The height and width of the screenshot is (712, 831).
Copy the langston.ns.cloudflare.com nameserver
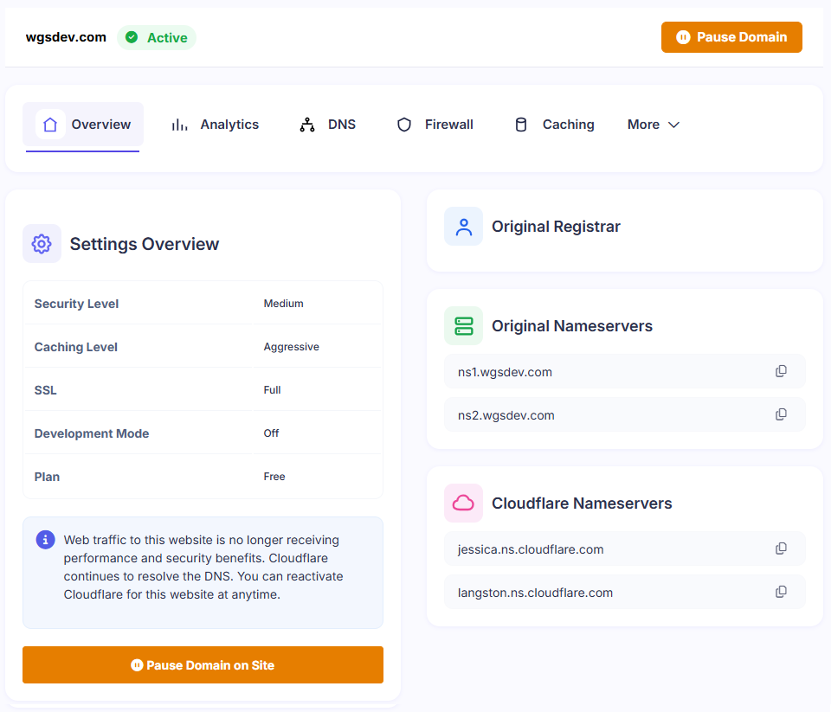coord(781,593)
